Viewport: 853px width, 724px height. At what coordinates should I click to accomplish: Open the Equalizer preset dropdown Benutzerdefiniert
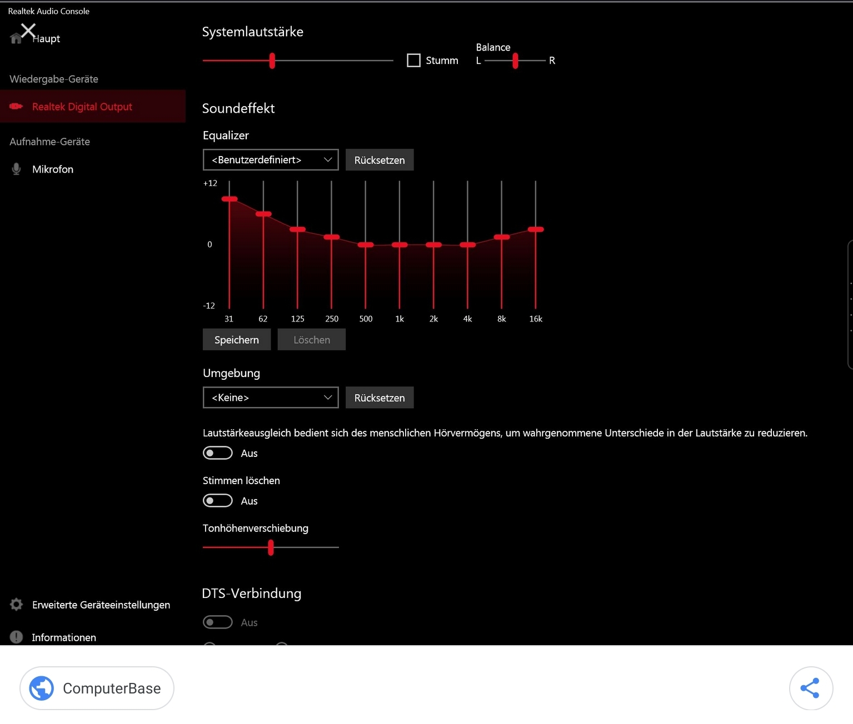271,160
